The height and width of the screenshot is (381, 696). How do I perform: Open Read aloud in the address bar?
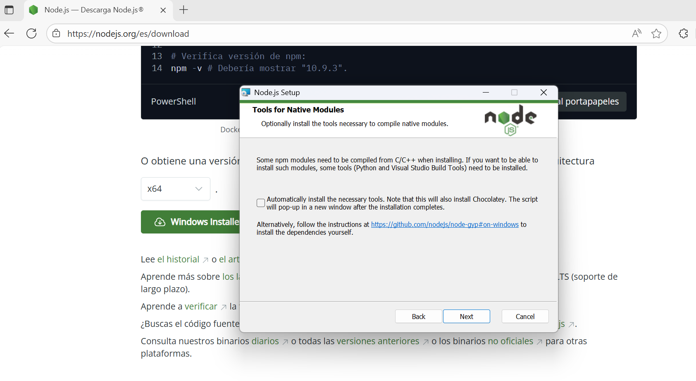[636, 33]
